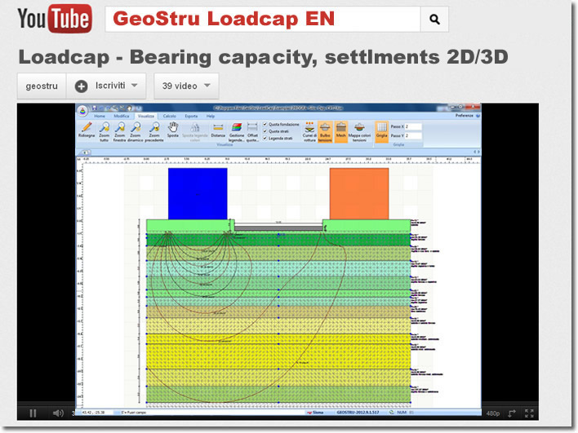
Task: Click the orange load block
Action: click(359, 194)
